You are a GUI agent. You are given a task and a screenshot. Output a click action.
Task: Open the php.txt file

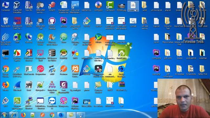168,7
